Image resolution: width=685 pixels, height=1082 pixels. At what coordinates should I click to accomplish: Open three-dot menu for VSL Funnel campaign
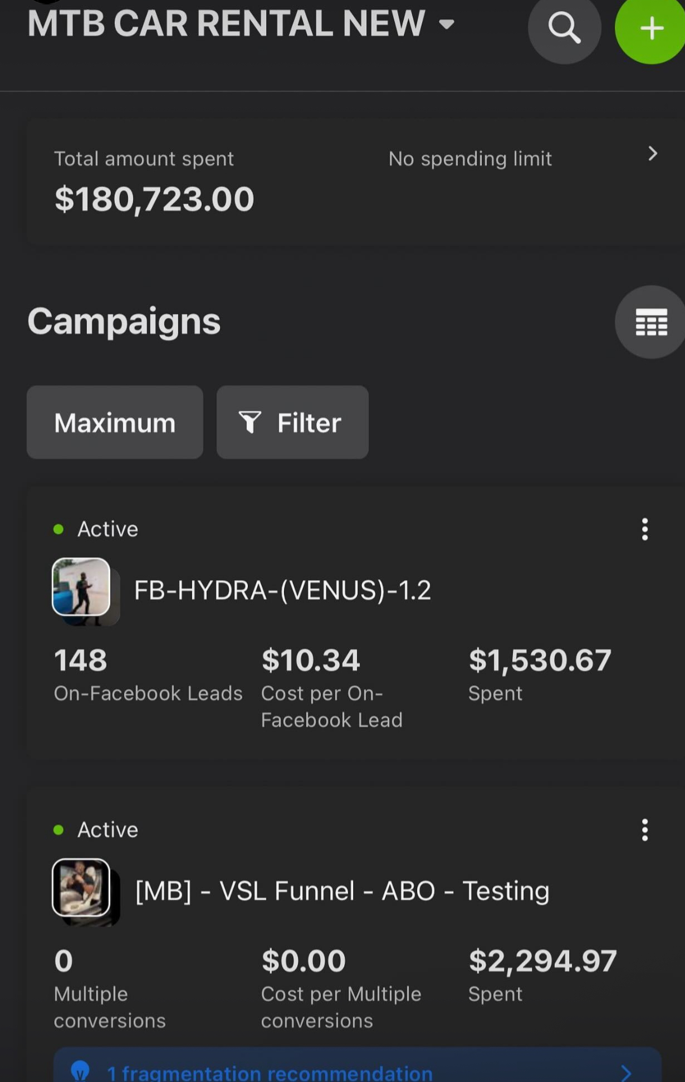(x=645, y=830)
